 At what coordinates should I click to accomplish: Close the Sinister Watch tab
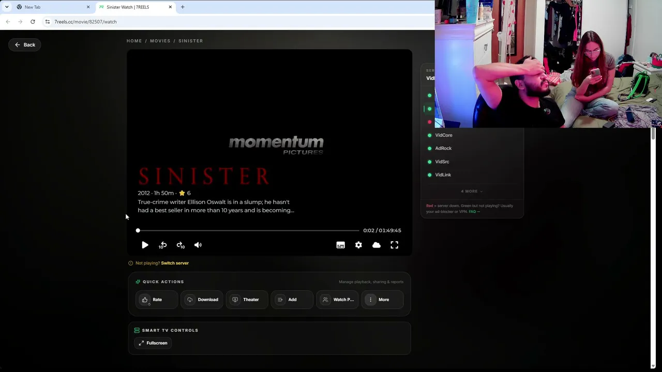click(170, 7)
